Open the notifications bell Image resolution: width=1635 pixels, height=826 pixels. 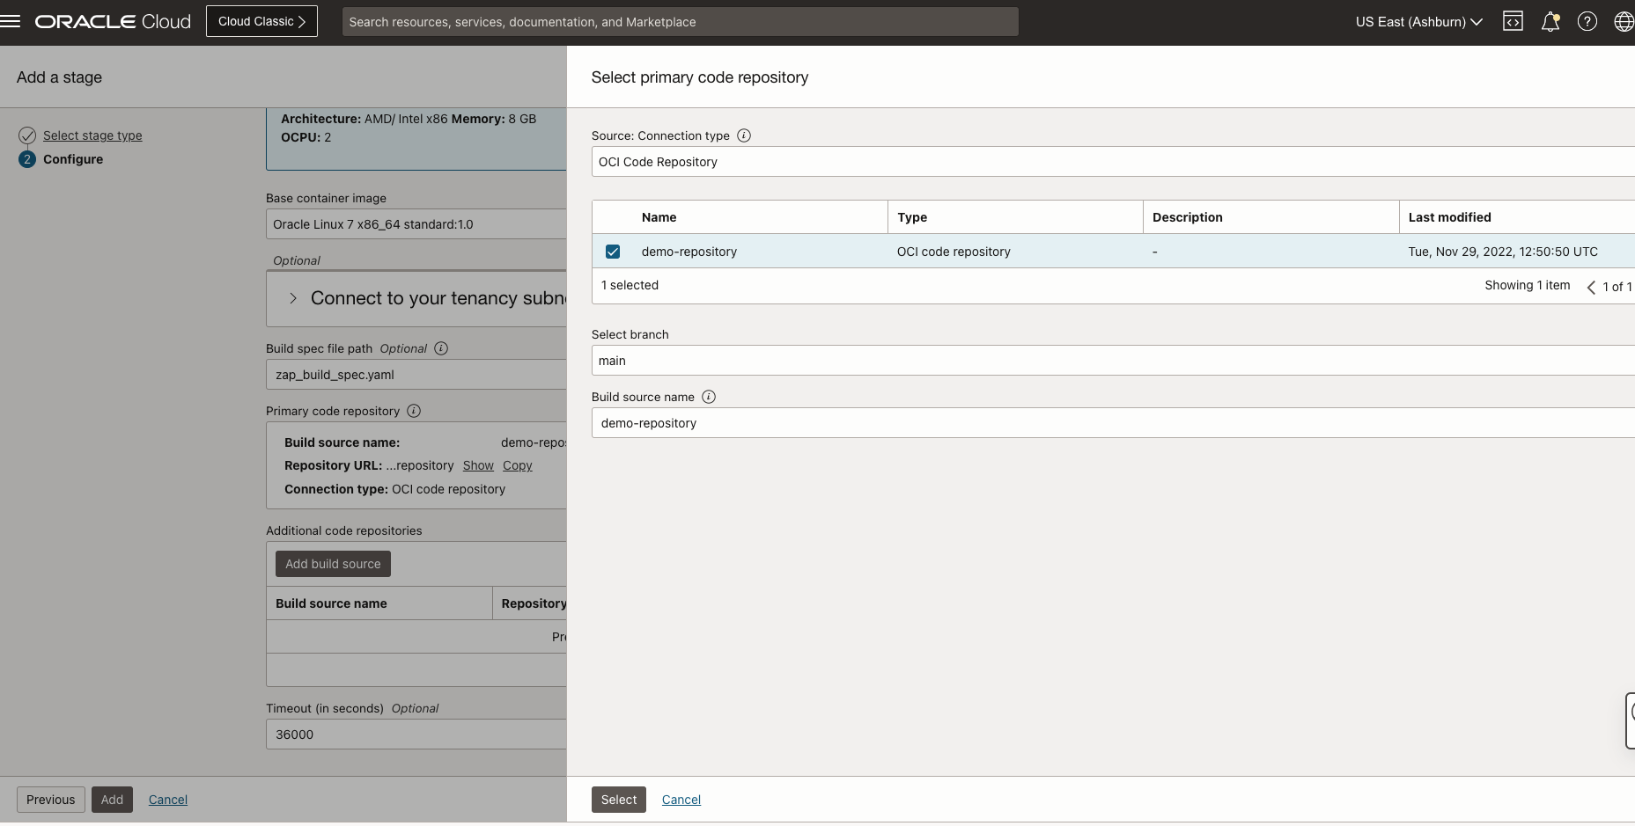click(x=1550, y=22)
